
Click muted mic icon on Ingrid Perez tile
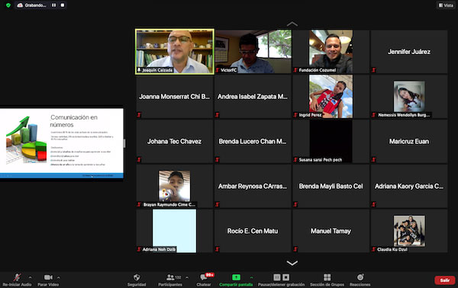coord(295,115)
